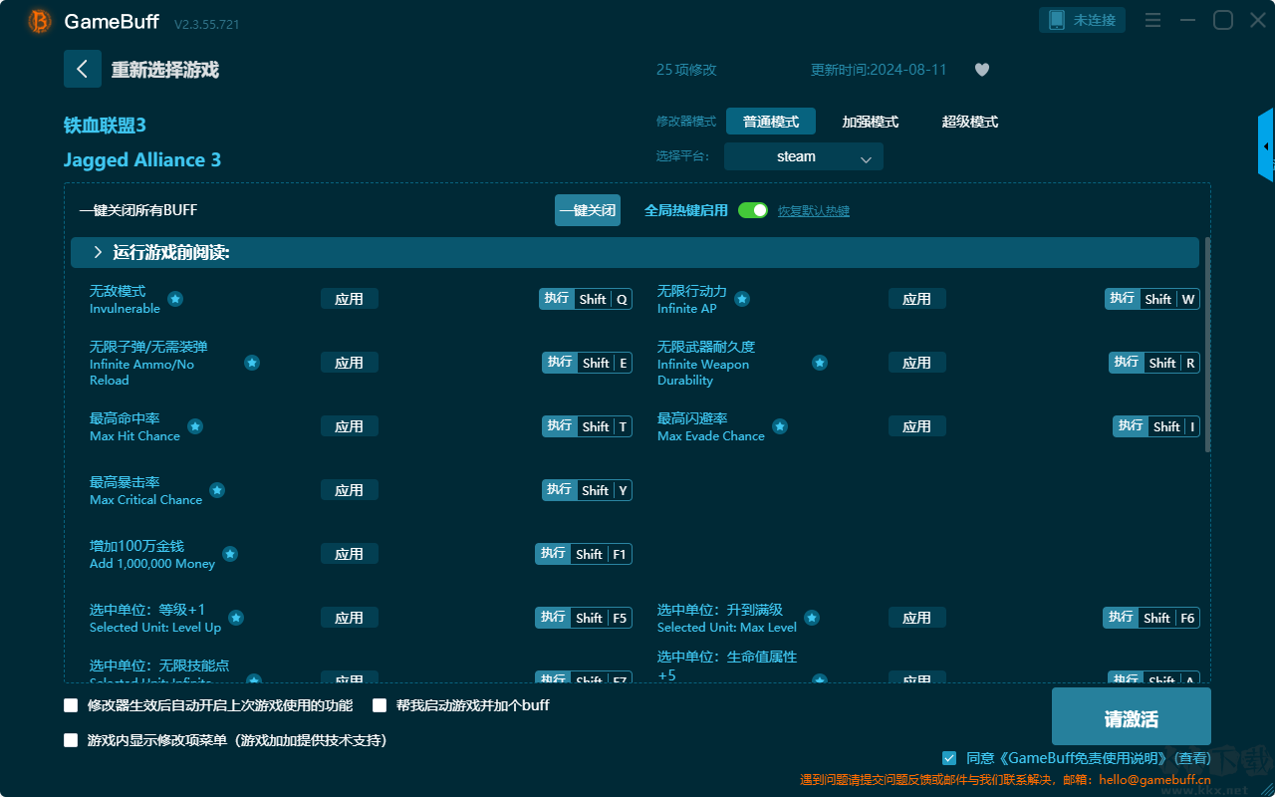Apply the Invulnerable cheat
This screenshot has height=797, width=1275.
(x=350, y=299)
